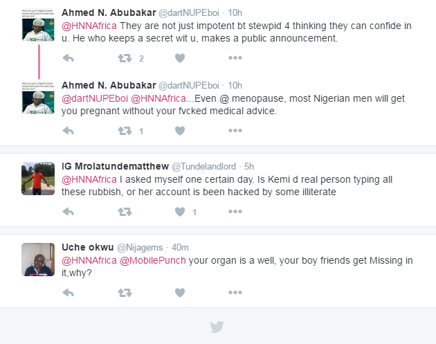Image resolution: width=436 pixels, height=344 pixels.
Task: Retweet IG Mrolatundematthew's tweet
Action: (x=125, y=211)
